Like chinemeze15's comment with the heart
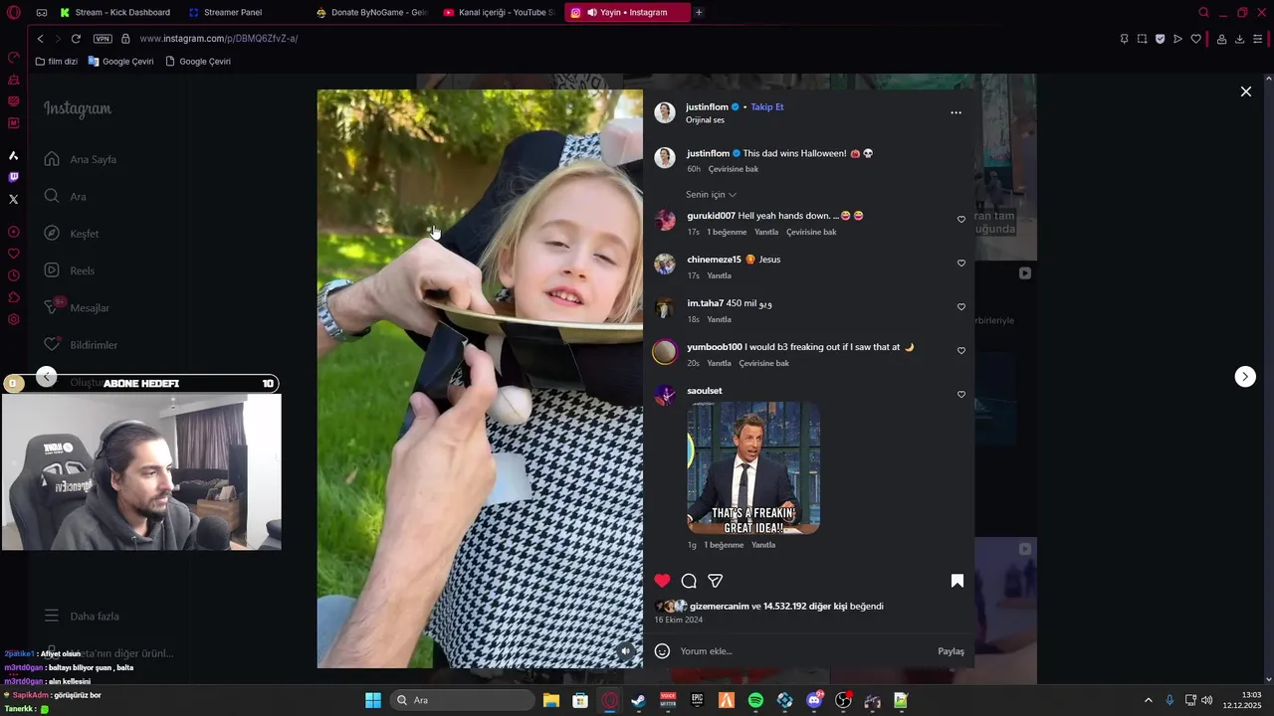Image resolution: width=1274 pixels, height=716 pixels. [x=961, y=264]
